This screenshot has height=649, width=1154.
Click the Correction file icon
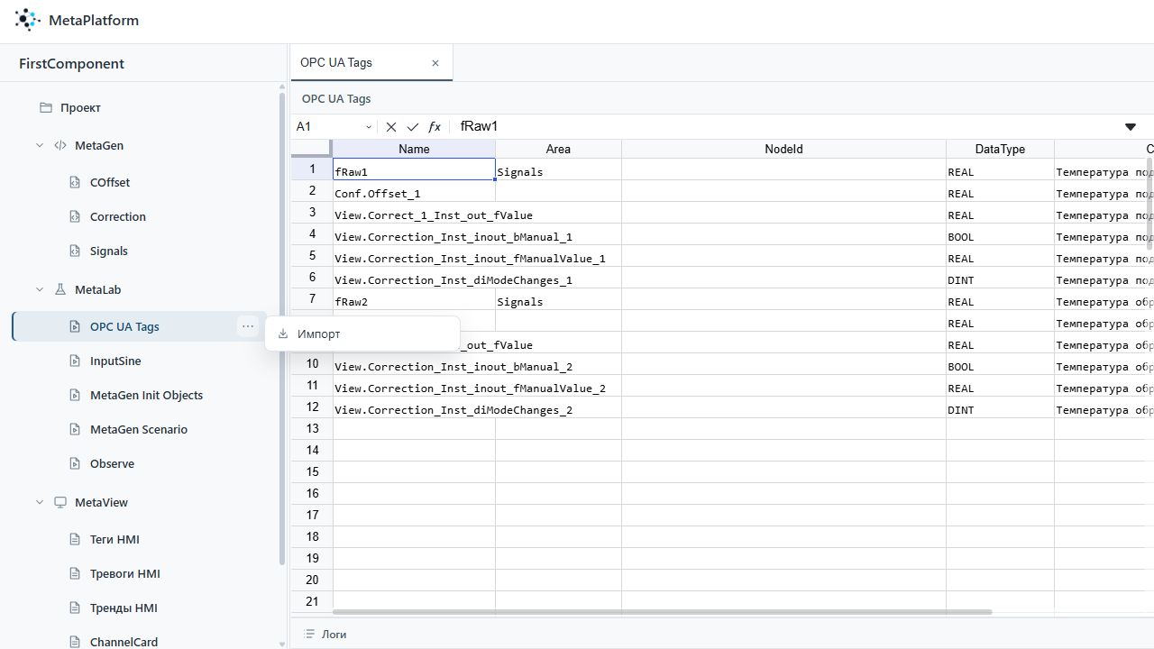point(76,216)
